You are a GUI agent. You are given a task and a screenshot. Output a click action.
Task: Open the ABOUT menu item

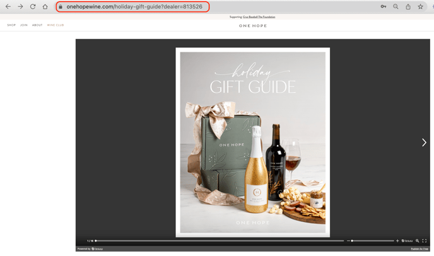point(37,25)
